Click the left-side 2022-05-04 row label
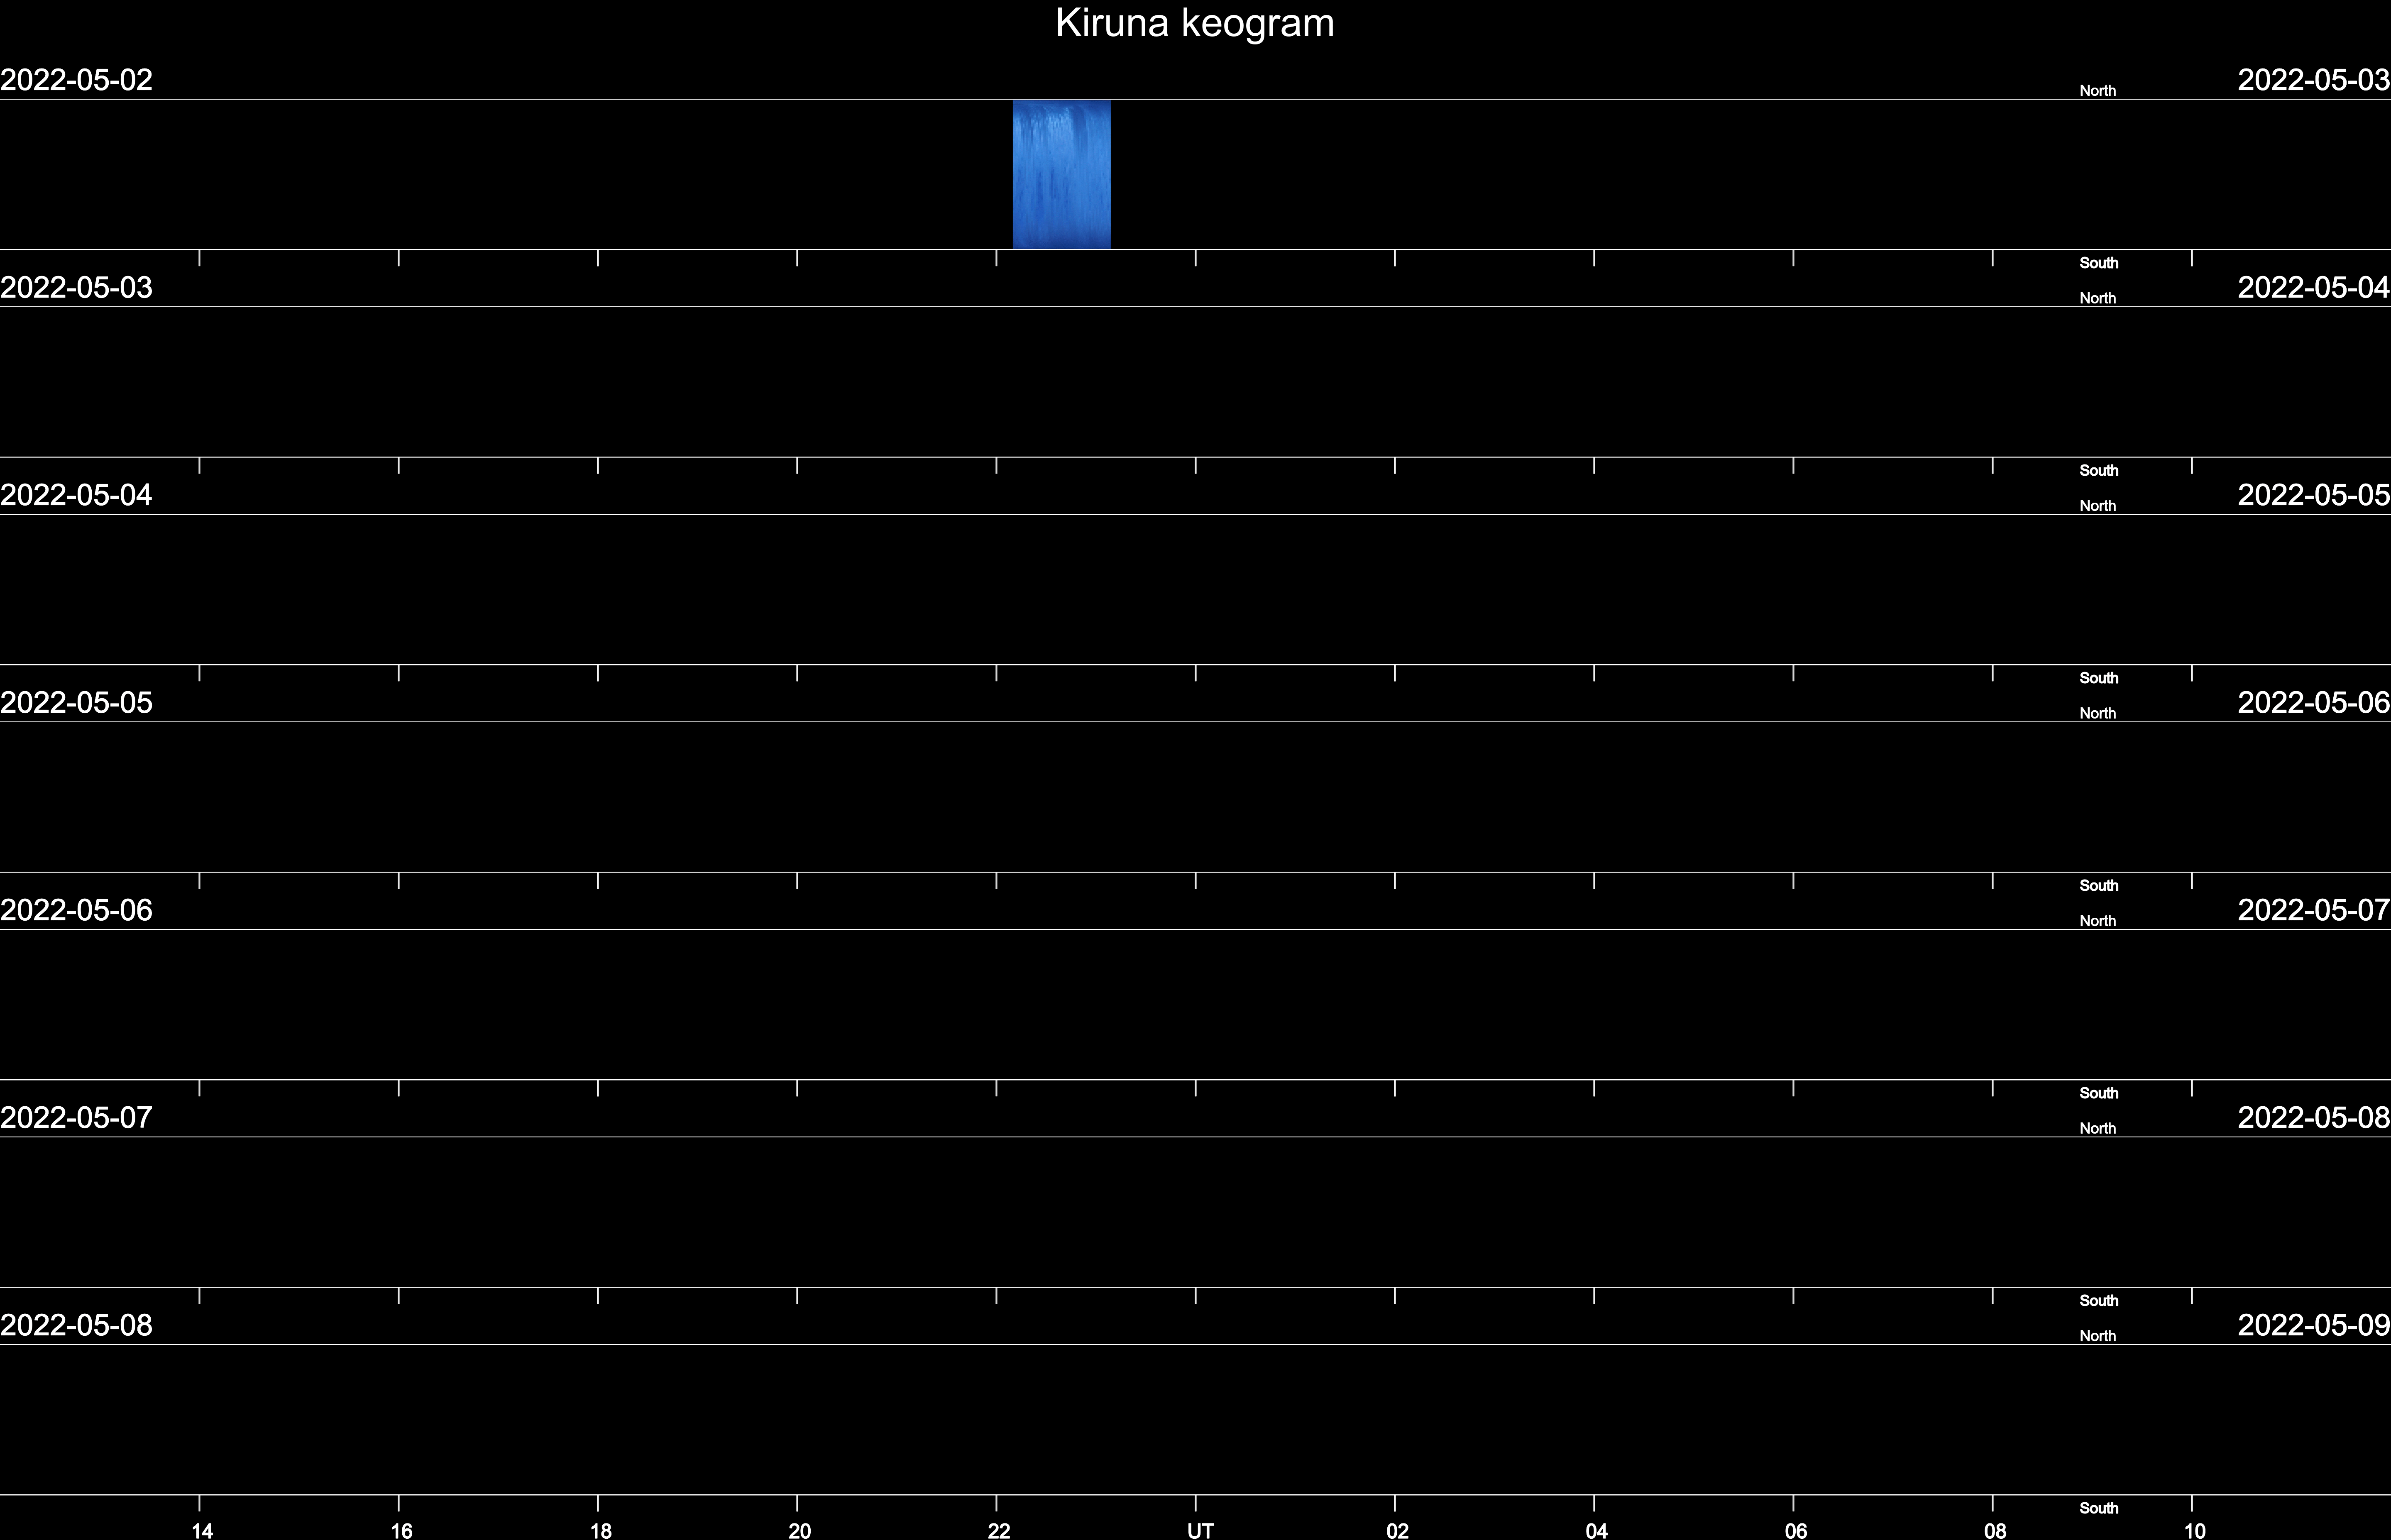2391x1540 pixels. tap(76, 495)
